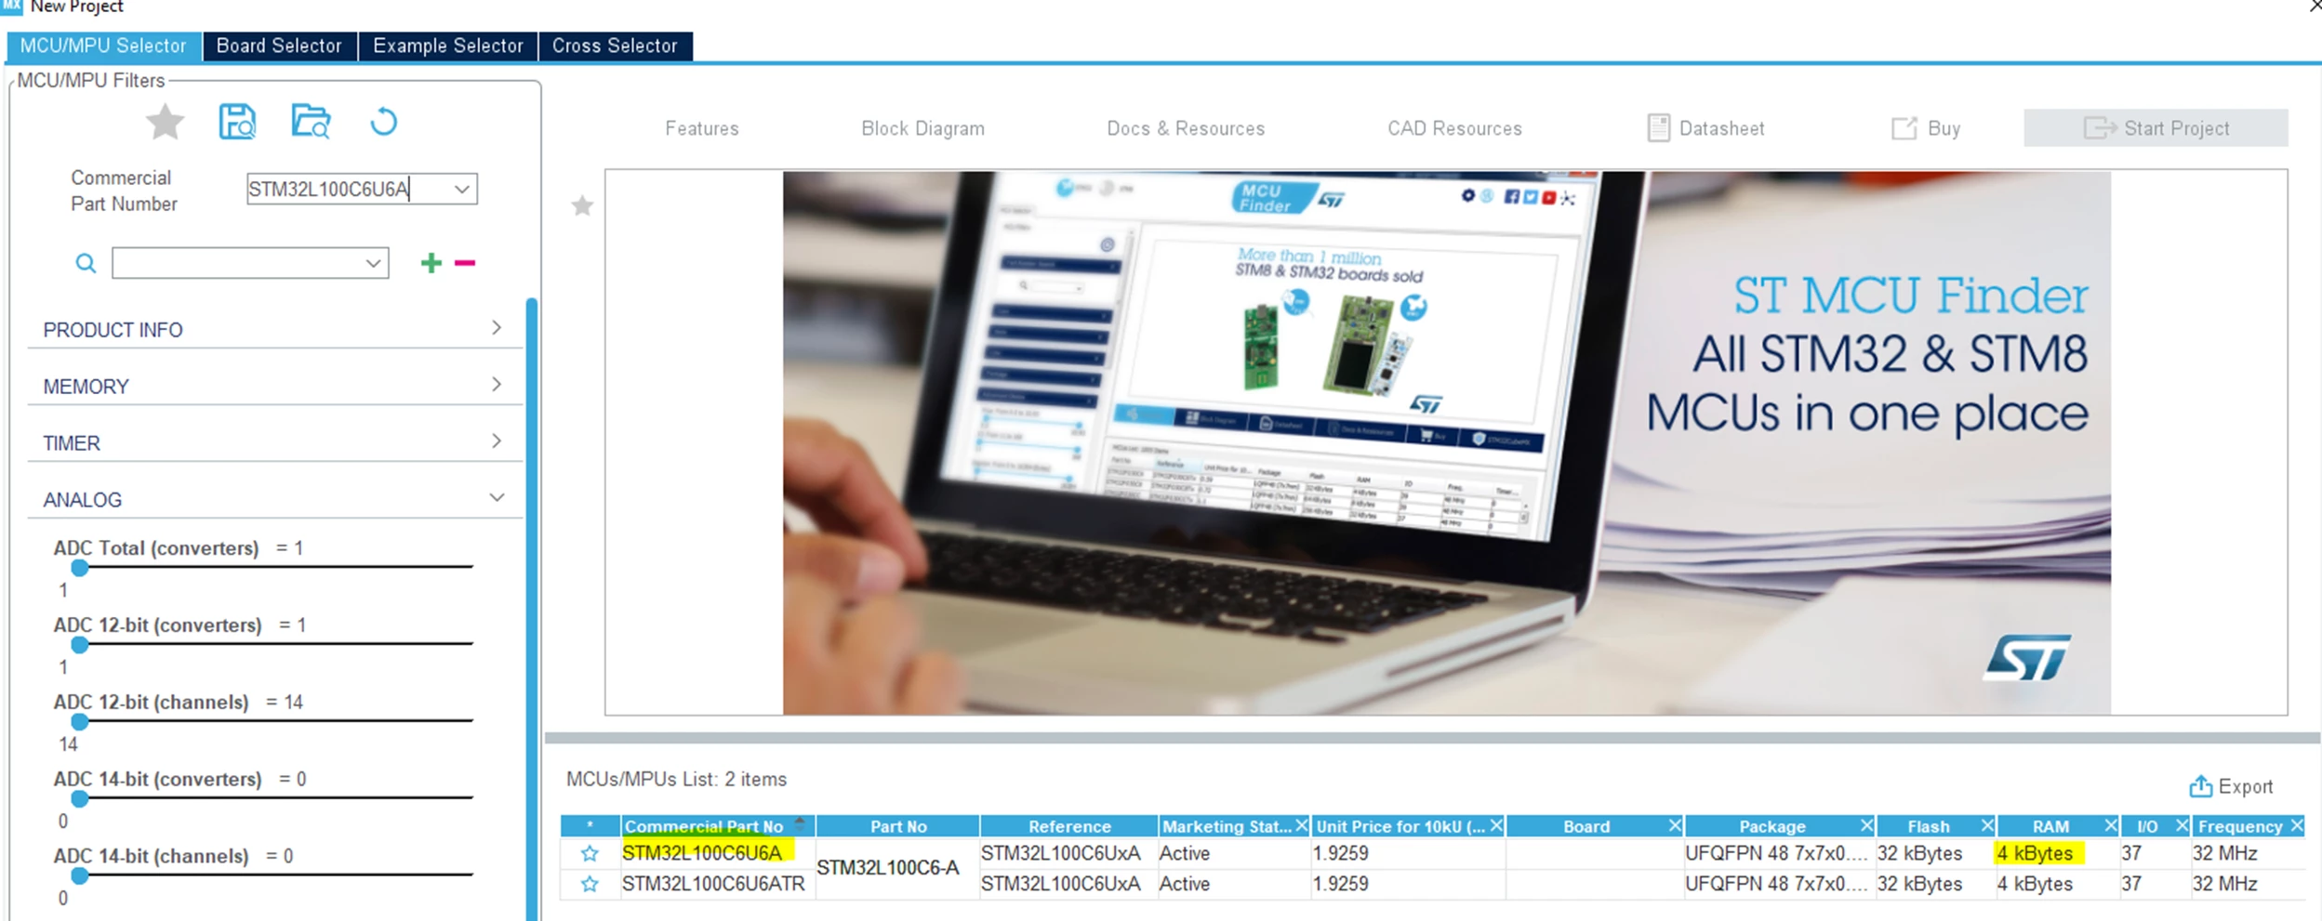Image resolution: width=2322 pixels, height=921 pixels.
Task: Sort by the Part No column header
Action: pos(897,826)
